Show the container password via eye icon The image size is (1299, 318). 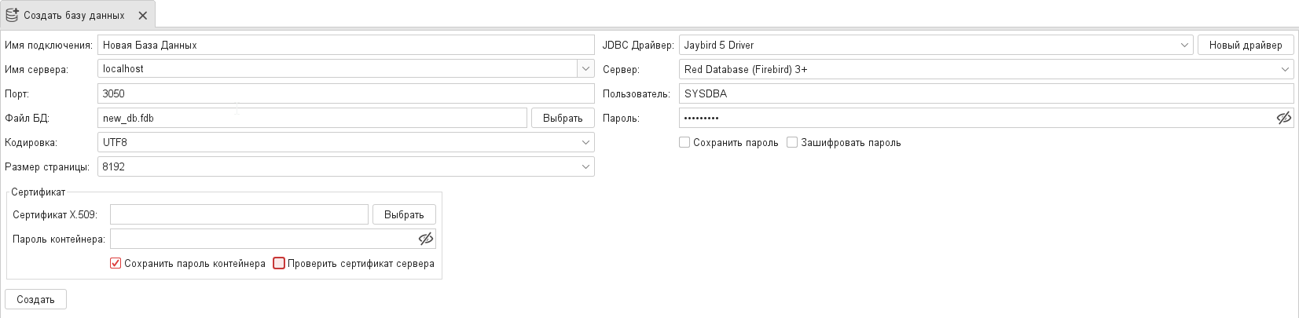425,239
